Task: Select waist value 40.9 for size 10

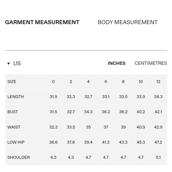Action: pos(141,127)
